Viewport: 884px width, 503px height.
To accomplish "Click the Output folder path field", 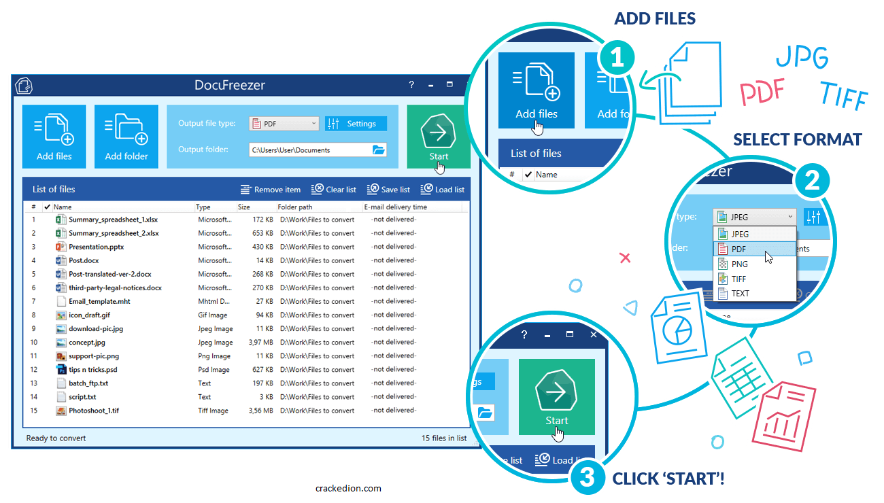I will [x=310, y=150].
